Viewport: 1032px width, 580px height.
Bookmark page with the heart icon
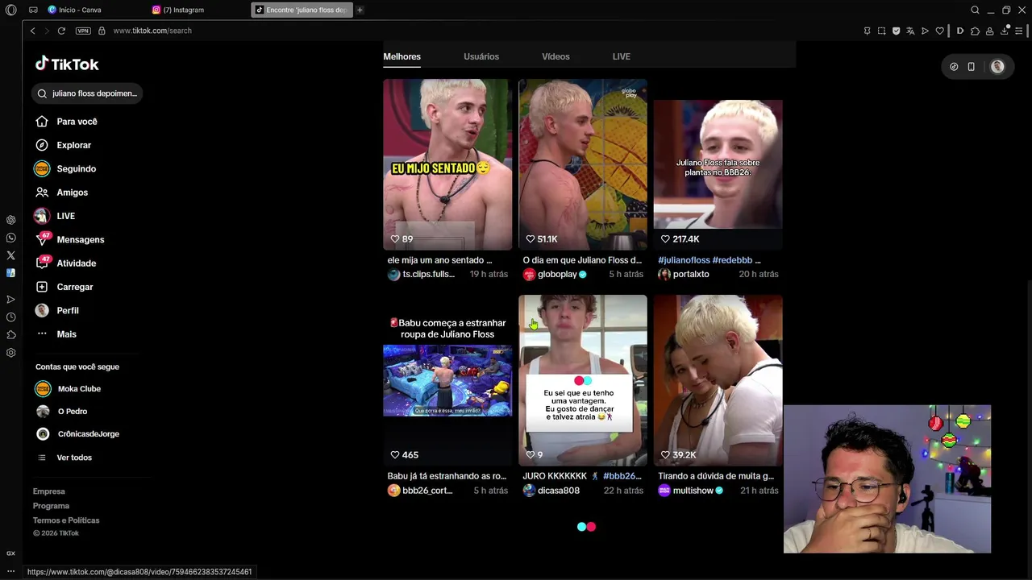pyautogui.click(x=939, y=31)
